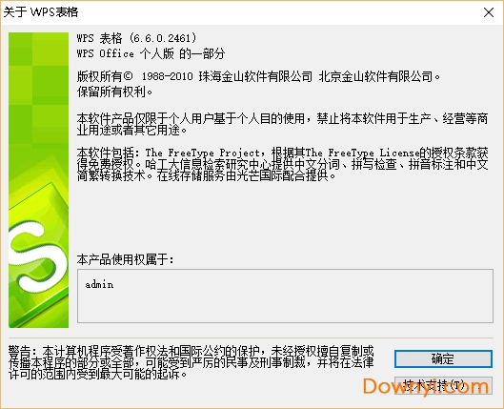This screenshot has width=504, height=409.
Task: Confirm with the 确定 button
Action: (443, 358)
